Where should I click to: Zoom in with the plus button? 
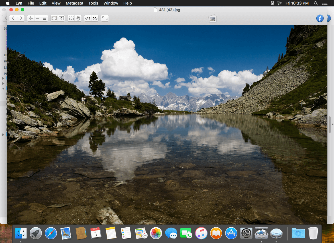31,18
